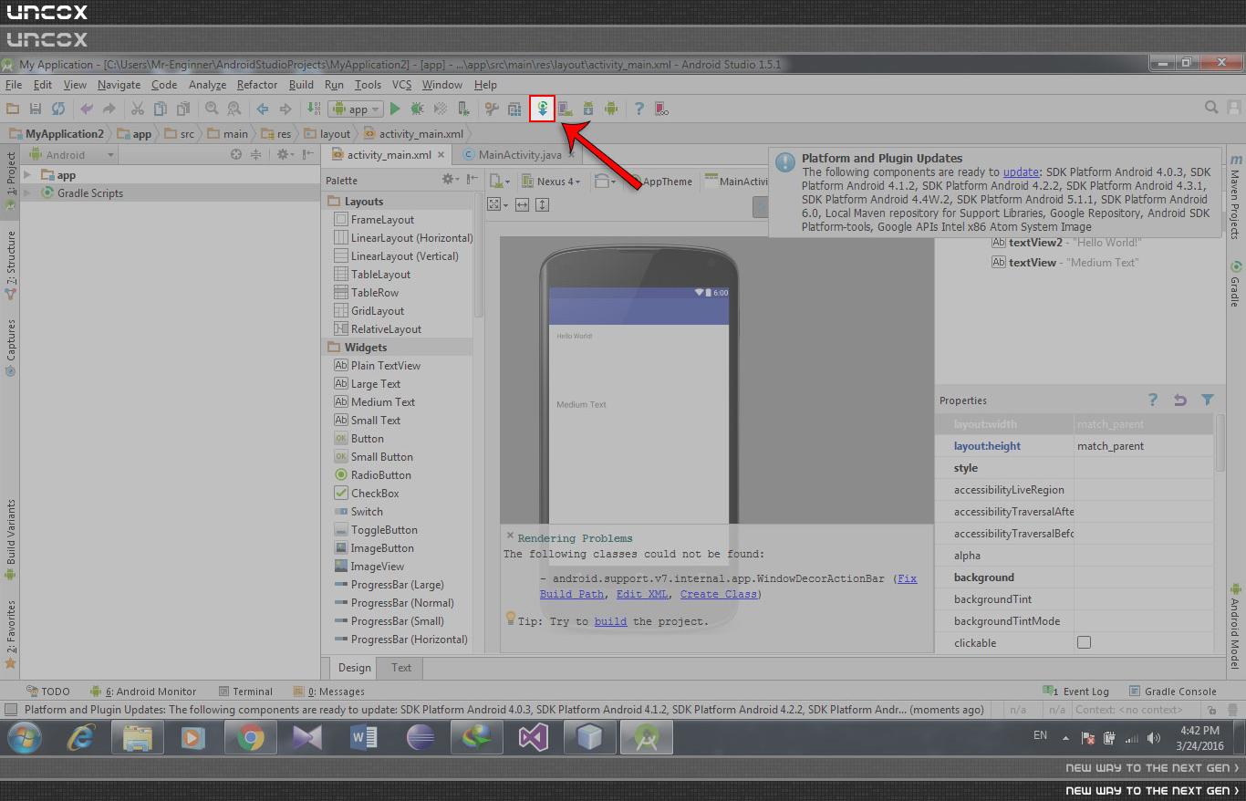Viewport: 1246px width, 801px height.
Task: Click the Windows Start button
Action: tap(24, 737)
